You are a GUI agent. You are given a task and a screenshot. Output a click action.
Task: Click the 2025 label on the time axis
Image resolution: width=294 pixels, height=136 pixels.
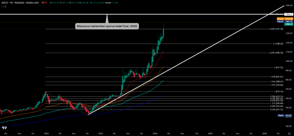210,134
